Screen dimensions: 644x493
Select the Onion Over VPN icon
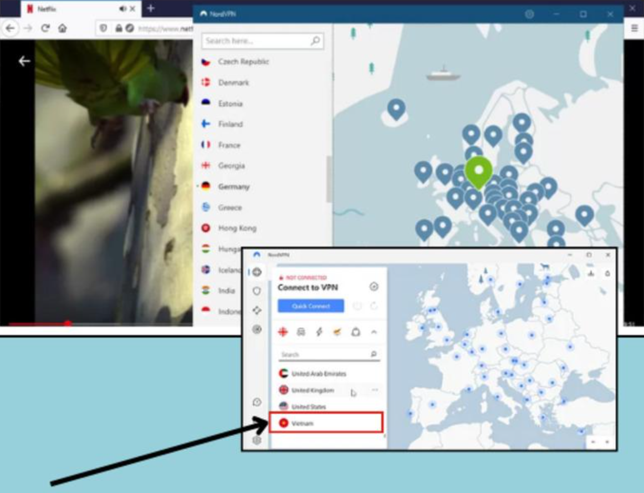pos(356,332)
